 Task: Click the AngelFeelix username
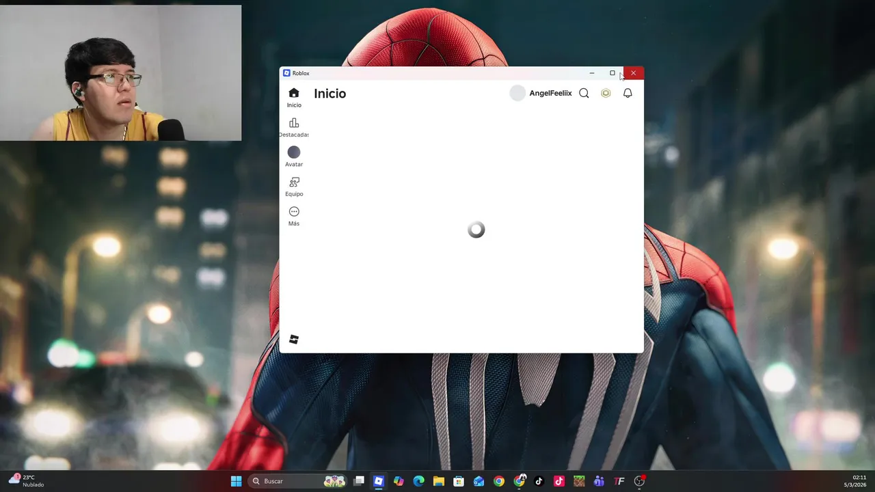click(x=550, y=93)
